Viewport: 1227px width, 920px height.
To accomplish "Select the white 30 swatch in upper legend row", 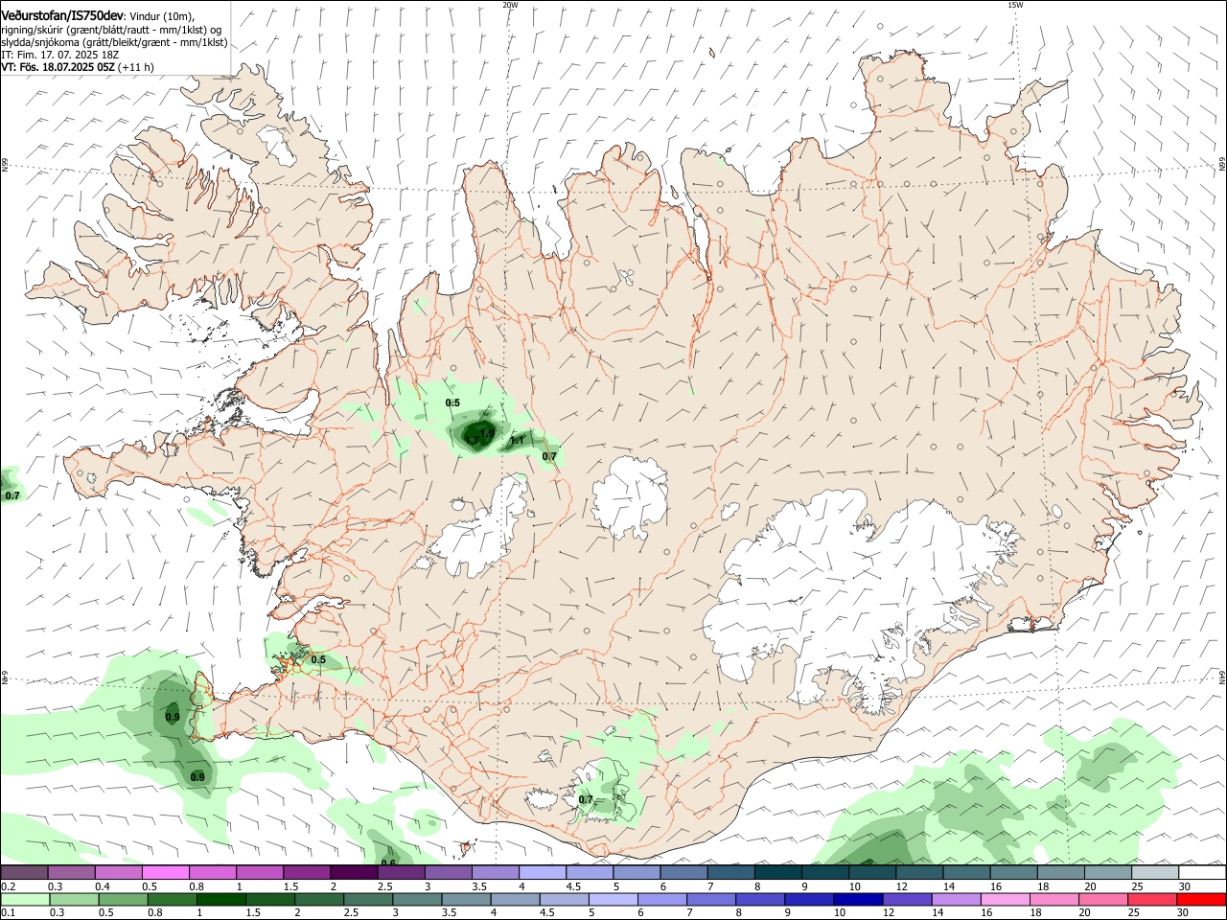I will click(x=1202, y=872).
